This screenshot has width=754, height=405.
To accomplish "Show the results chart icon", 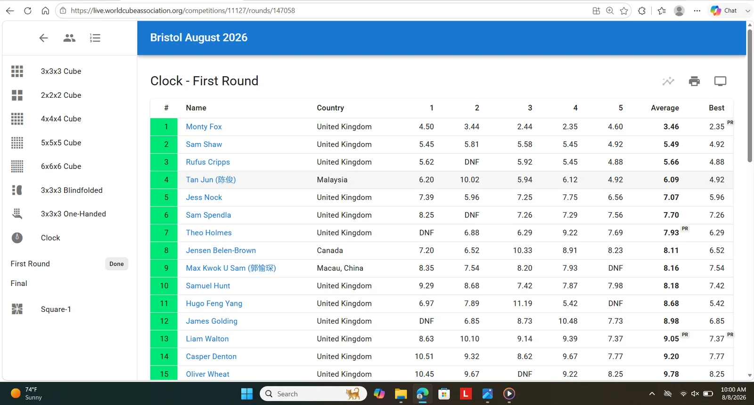I will tap(668, 81).
